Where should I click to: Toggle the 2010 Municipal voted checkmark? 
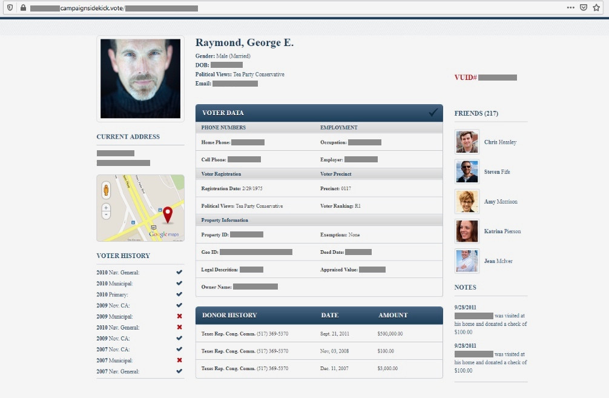(x=179, y=284)
